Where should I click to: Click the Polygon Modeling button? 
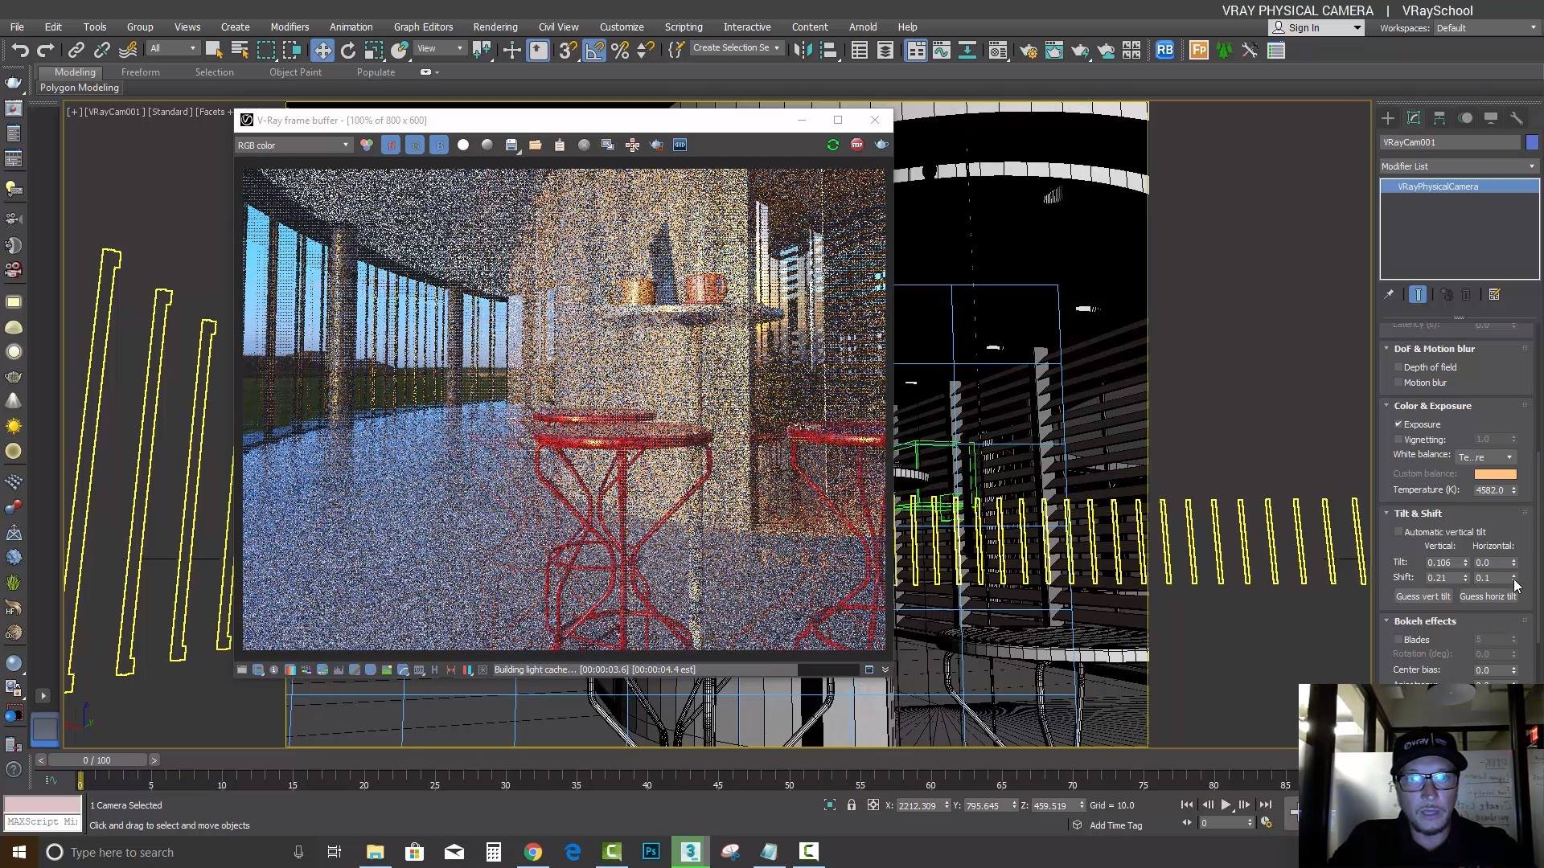pos(80,88)
